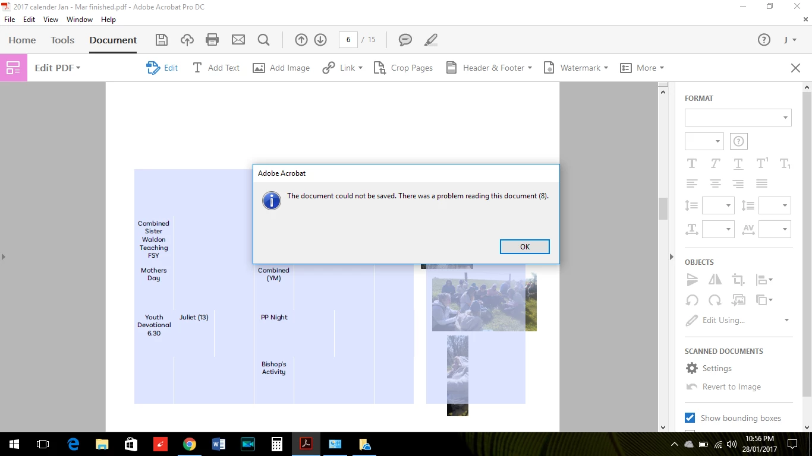Expand the Edit PDF tool dropdown
The width and height of the screenshot is (812, 456).
tap(57, 68)
